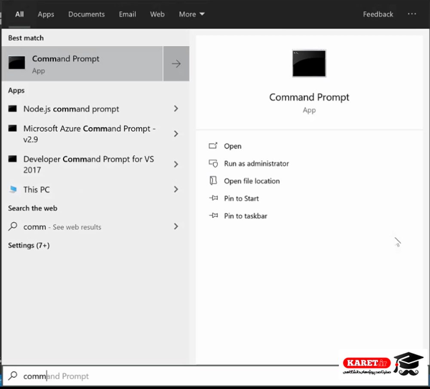The image size is (430, 389).
Task: Click the This PC computer icon
Action: pyautogui.click(x=13, y=190)
